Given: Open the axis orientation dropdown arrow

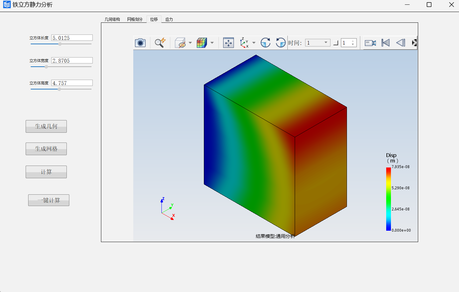Looking at the screenshot, I should [x=254, y=43].
